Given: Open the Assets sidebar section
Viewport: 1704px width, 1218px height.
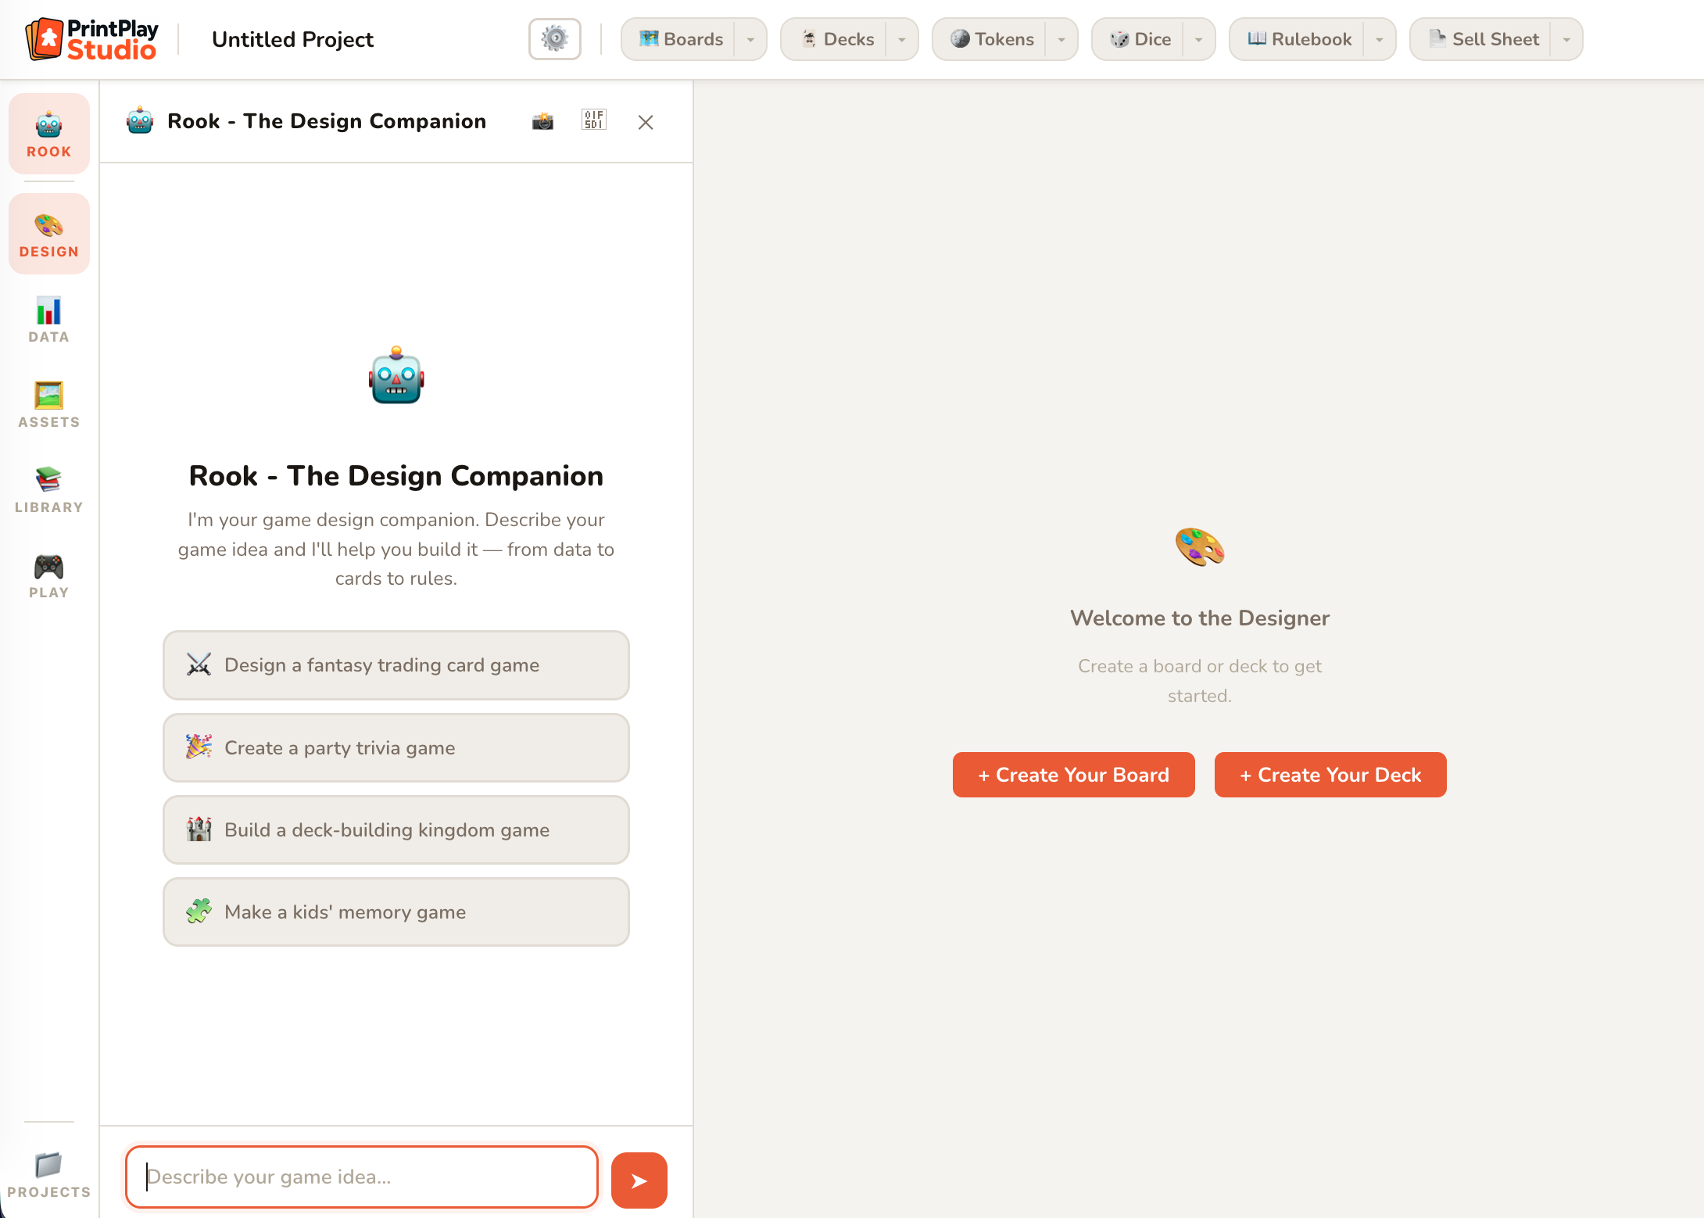Looking at the screenshot, I should [x=48, y=404].
